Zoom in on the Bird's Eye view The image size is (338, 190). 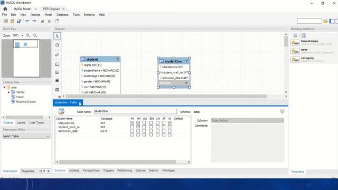coord(28,35)
